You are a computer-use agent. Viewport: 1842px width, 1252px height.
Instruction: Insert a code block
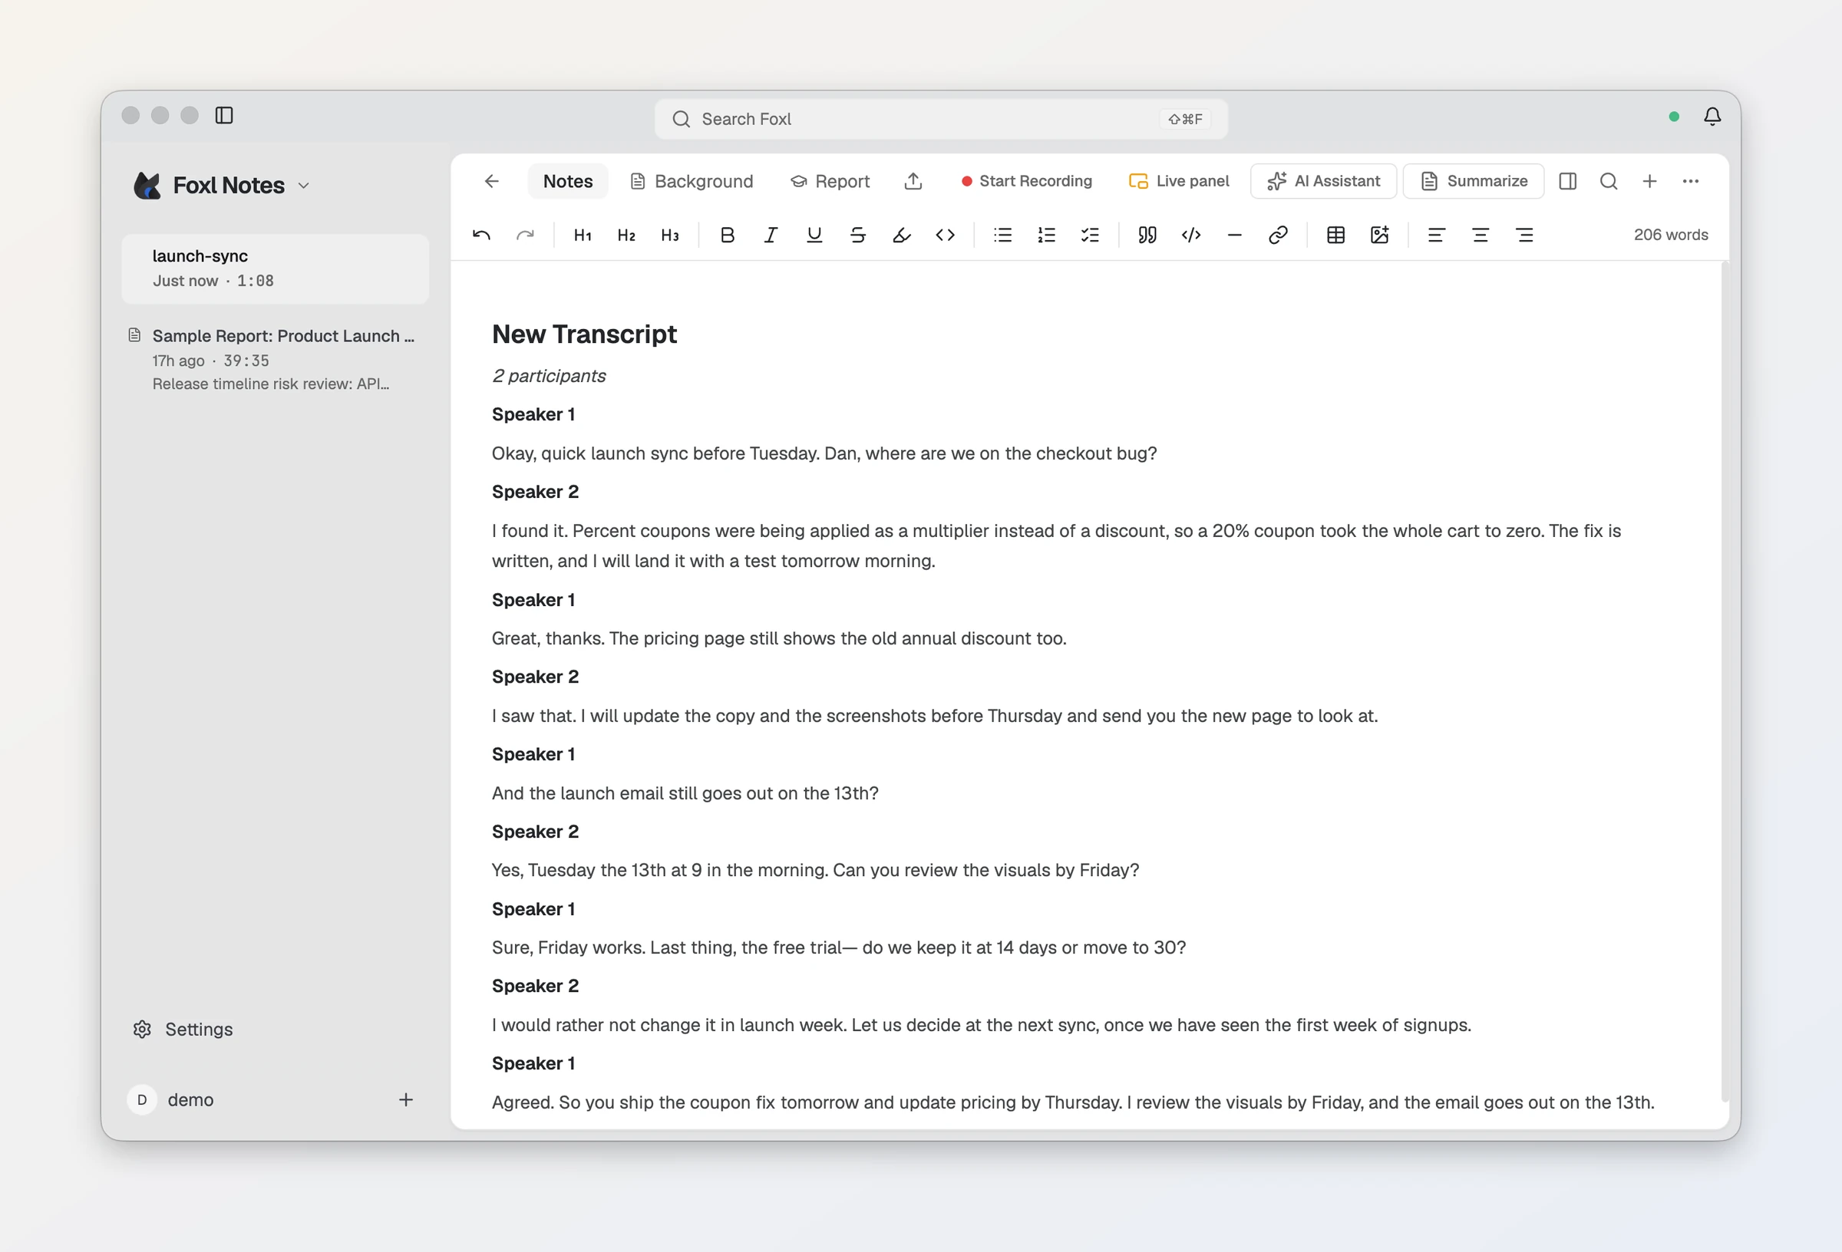1190,235
